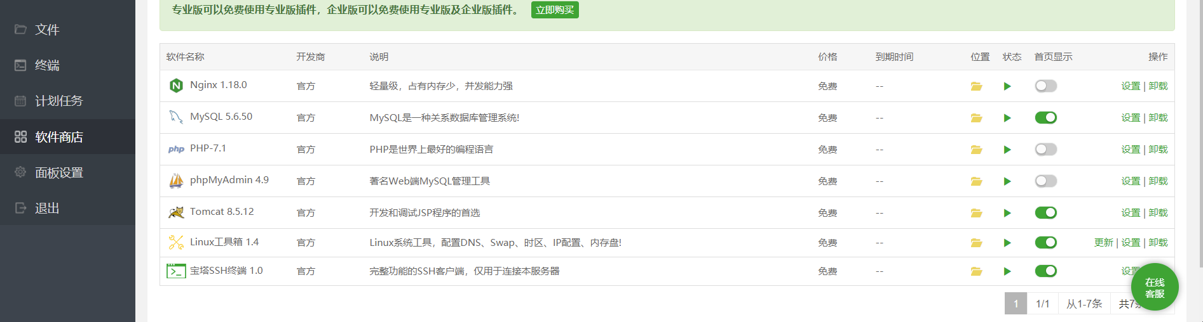This screenshot has height=322, width=1203.
Task: Click the PHP-7.1 status play icon
Action: (x=1007, y=150)
